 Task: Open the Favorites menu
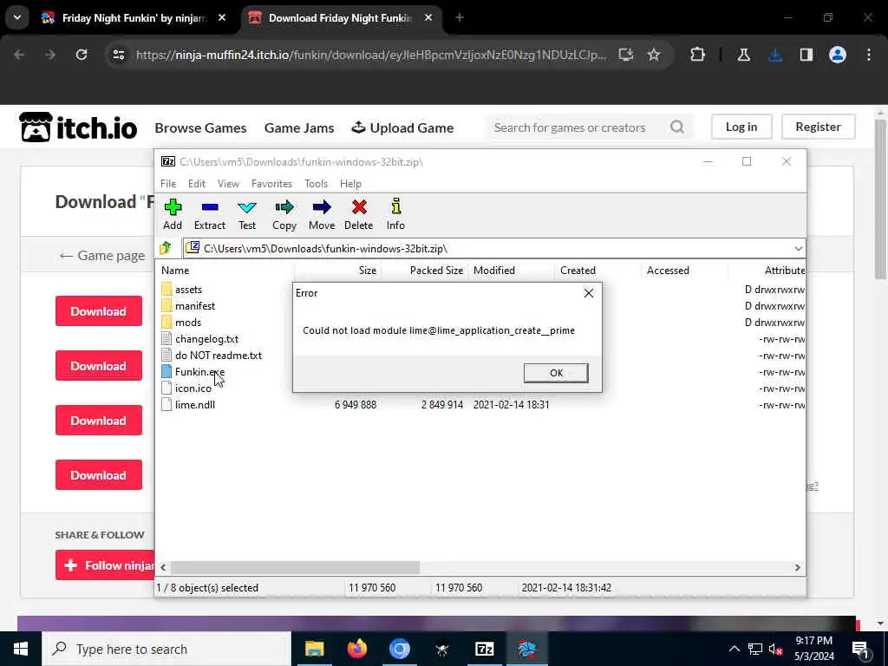point(271,184)
